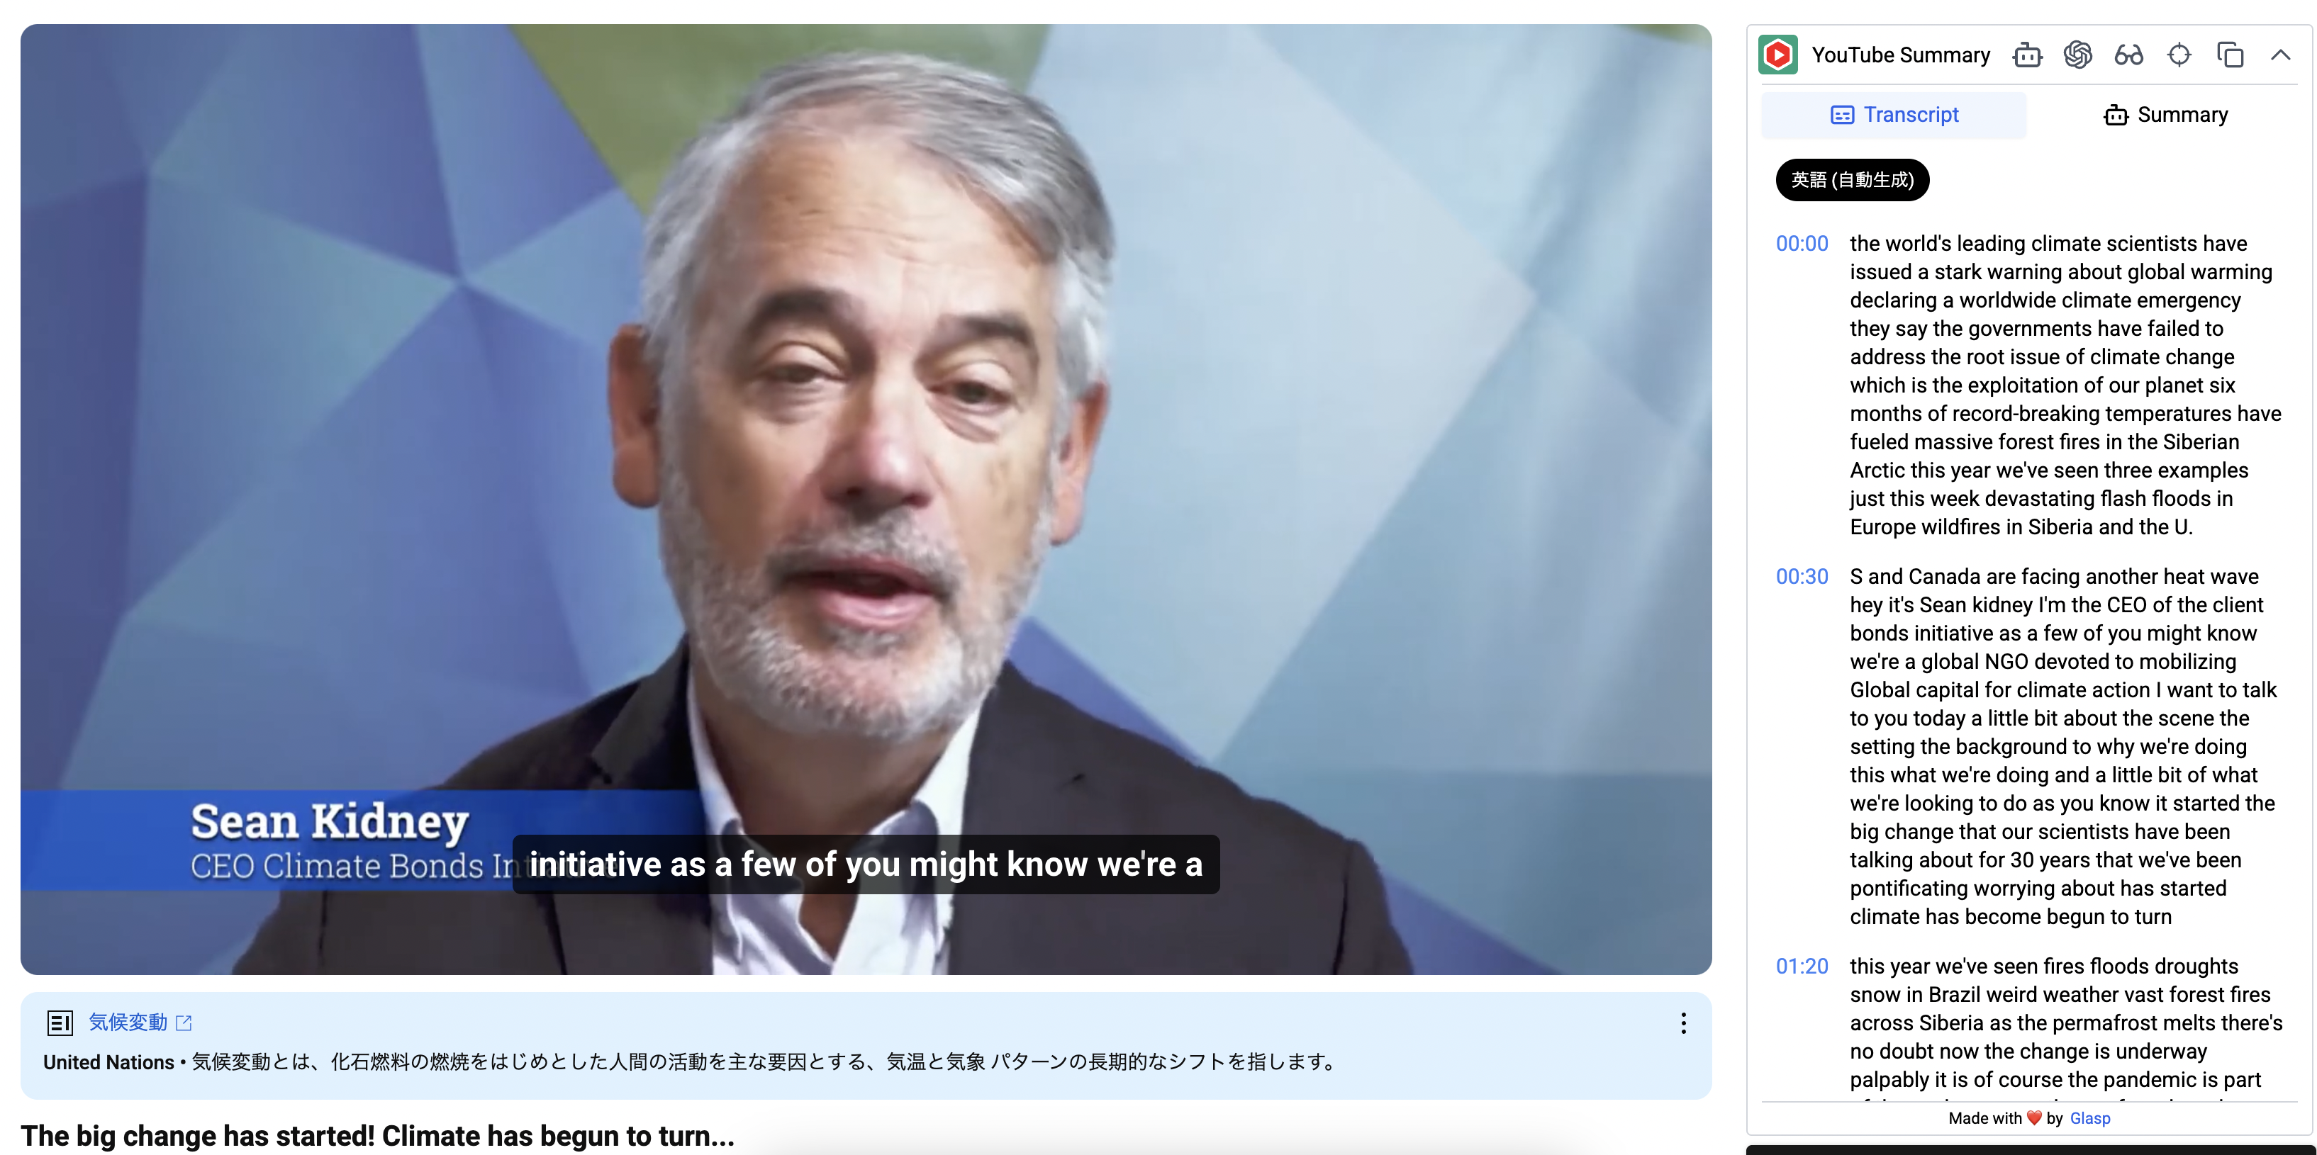Viewport: 2317px width, 1155px height.
Task: Switch to the Transcript tab
Action: (x=1894, y=115)
